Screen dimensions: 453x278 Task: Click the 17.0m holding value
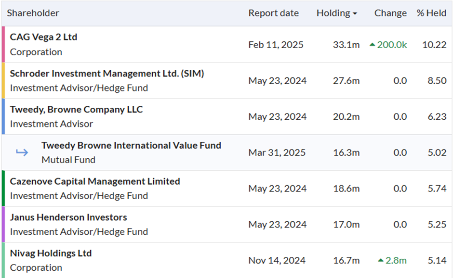(346, 224)
